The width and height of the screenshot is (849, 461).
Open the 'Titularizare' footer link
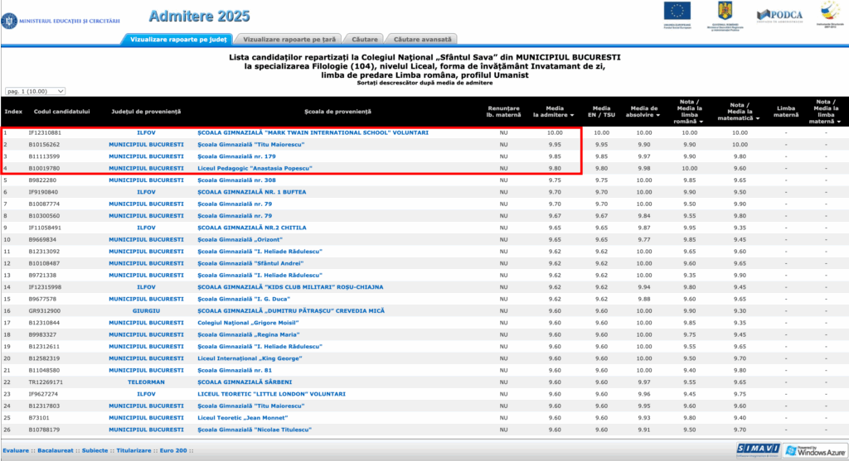131,450
